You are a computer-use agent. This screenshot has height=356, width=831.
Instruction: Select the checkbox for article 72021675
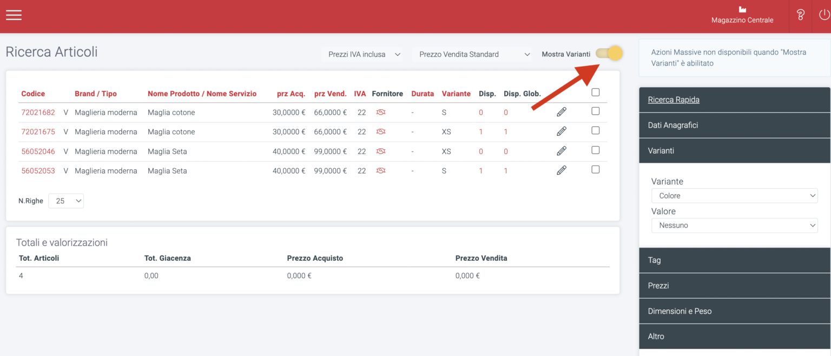596,130
